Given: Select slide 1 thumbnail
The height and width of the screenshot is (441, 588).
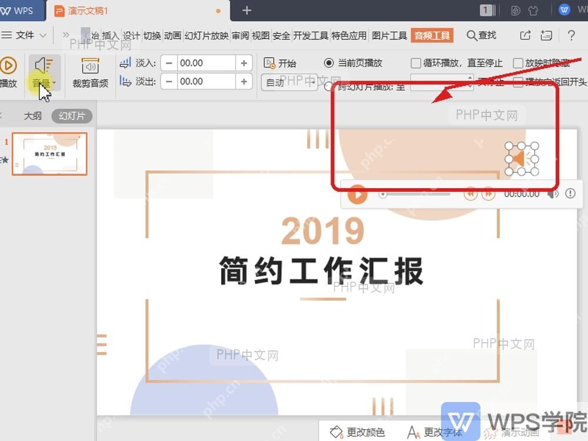Looking at the screenshot, I should pos(49,153).
